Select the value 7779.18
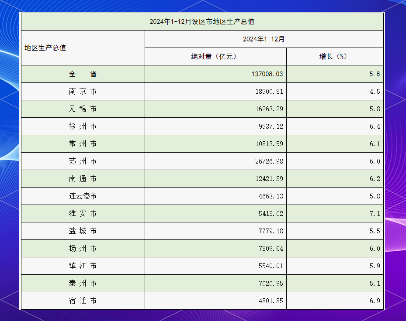This screenshot has height=321, width=406. pyautogui.click(x=271, y=231)
